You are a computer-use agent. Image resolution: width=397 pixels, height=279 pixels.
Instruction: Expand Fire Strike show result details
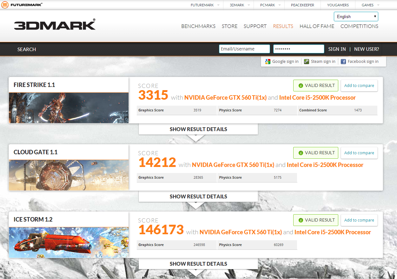coord(198,130)
